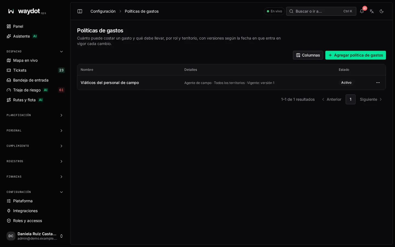395x247 pixels.
Task: Go to the Siguiente page
Action: click(x=371, y=99)
